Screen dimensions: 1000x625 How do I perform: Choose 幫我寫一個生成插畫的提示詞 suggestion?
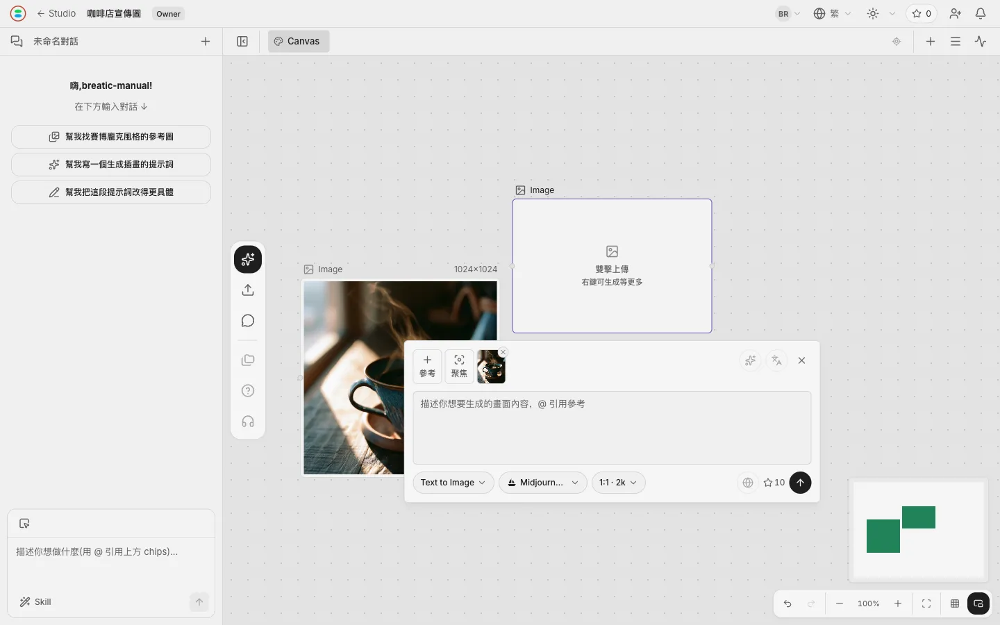[x=111, y=165]
